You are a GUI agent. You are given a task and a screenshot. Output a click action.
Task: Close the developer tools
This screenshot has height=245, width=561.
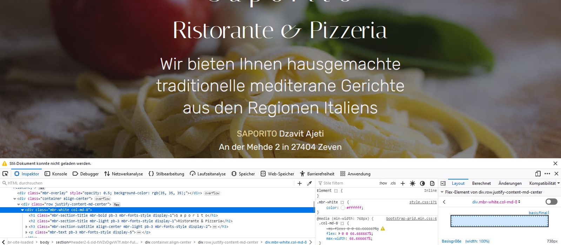[x=556, y=174]
